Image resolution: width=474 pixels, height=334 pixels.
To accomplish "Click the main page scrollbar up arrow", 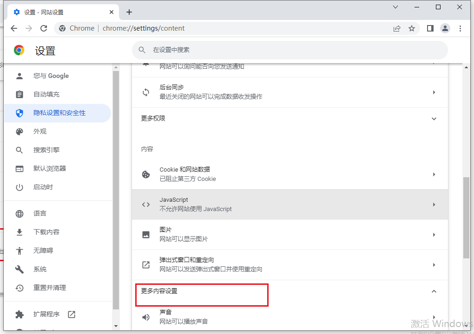I will (x=466, y=67).
